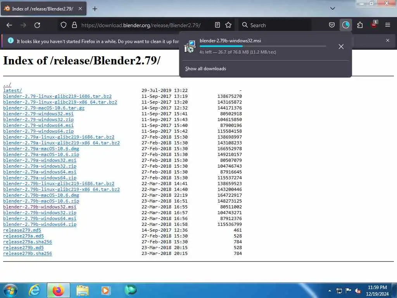Open the parent directory ../ link

(7, 85)
